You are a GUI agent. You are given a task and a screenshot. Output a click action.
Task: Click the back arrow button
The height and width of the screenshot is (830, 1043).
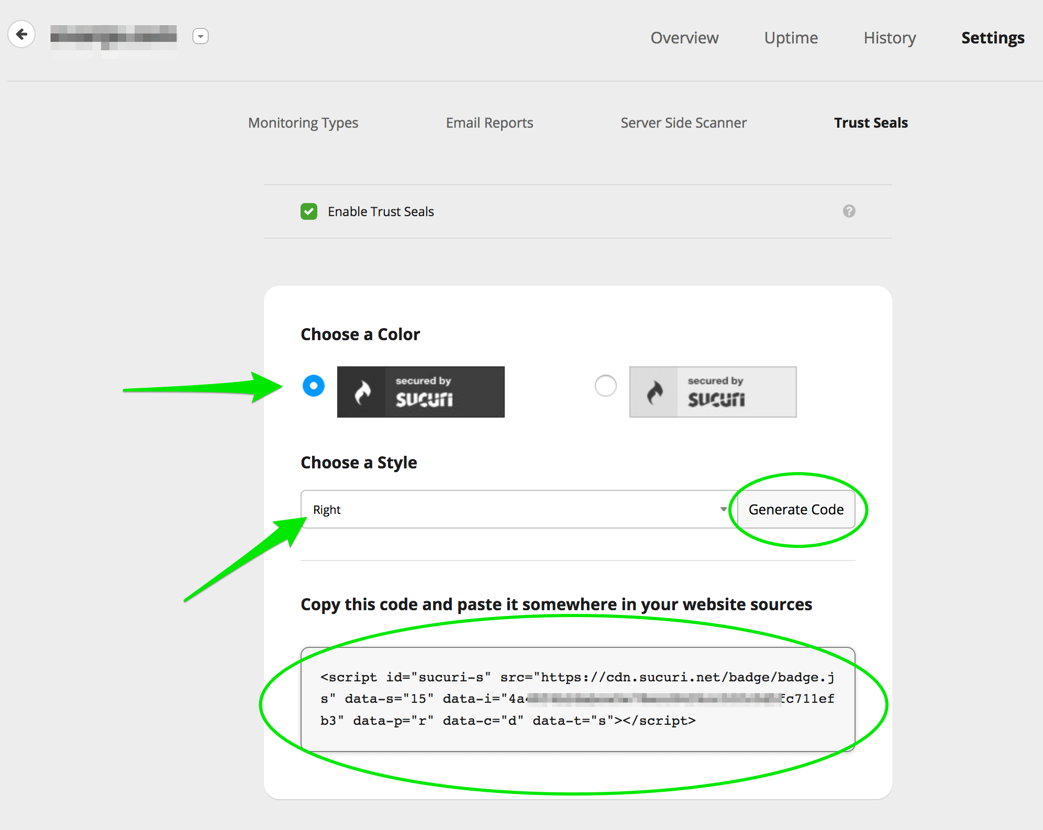coord(21,35)
